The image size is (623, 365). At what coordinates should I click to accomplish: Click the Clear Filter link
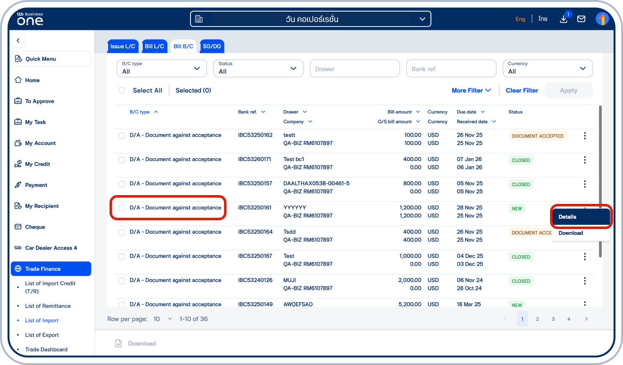coord(521,91)
